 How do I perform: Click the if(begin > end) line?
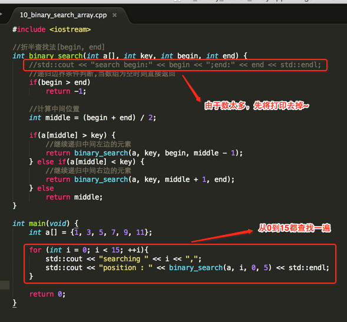tap(60, 82)
